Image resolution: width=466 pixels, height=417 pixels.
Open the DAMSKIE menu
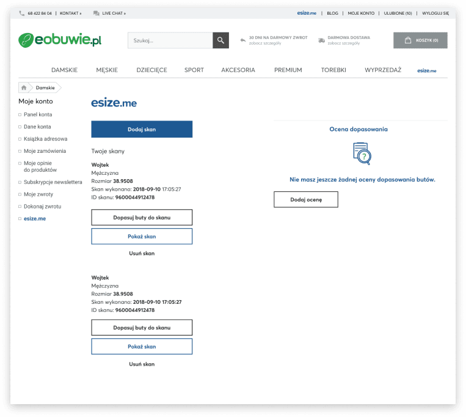(64, 70)
